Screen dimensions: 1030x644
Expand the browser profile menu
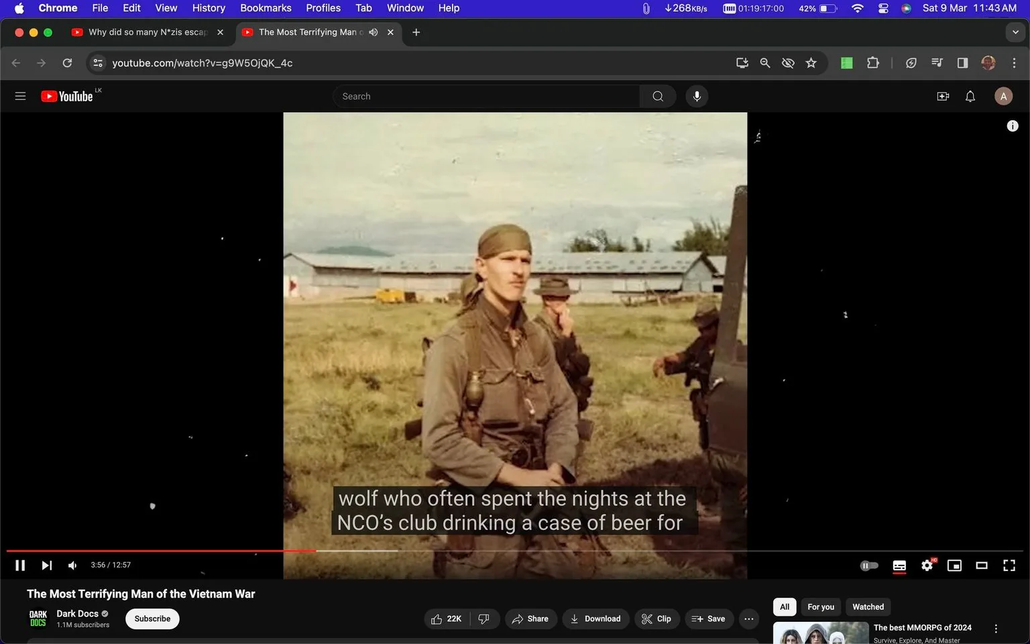pos(988,62)
